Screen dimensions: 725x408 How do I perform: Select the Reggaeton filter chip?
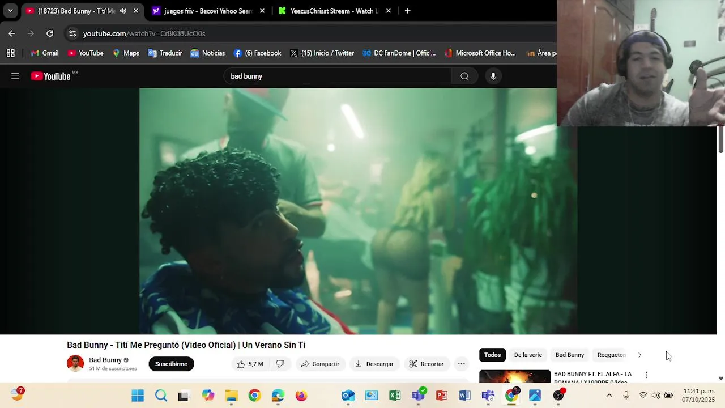pos(611,355)
